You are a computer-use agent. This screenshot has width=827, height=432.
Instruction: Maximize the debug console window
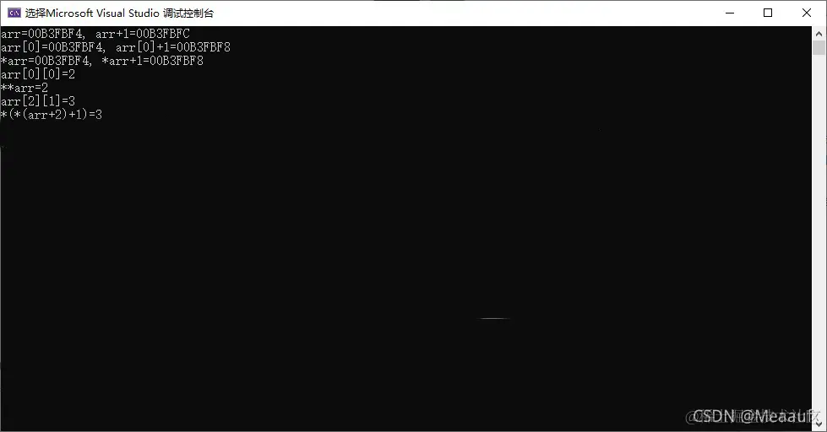click(768, 13)
